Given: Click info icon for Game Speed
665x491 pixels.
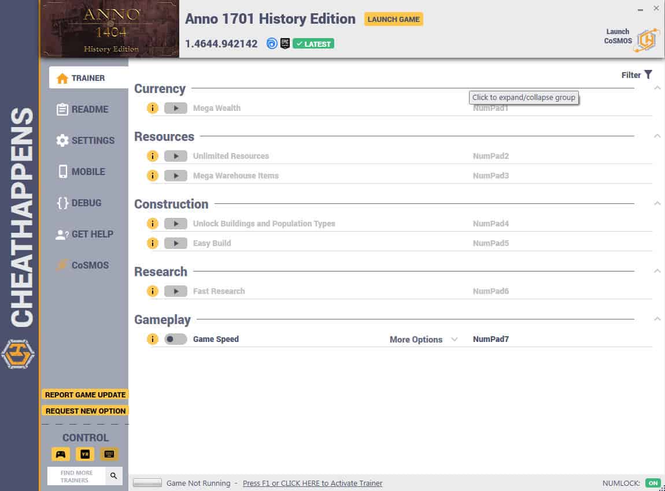Looking at the screenshot, I should (152, 339).
